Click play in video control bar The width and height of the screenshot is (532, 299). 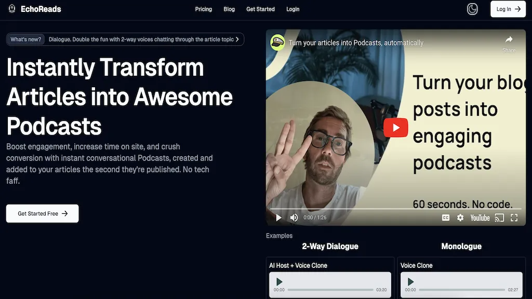[278, 218]
